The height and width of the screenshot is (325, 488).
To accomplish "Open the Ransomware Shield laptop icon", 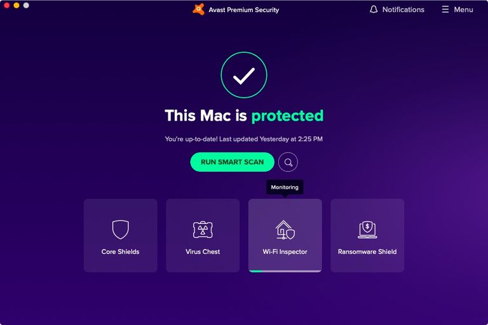I will pos(367,230).
